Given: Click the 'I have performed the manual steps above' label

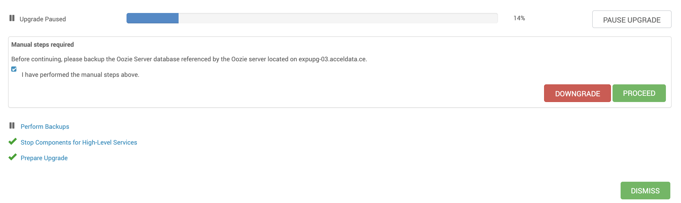Looking at the screenshot, I should 80,75.
